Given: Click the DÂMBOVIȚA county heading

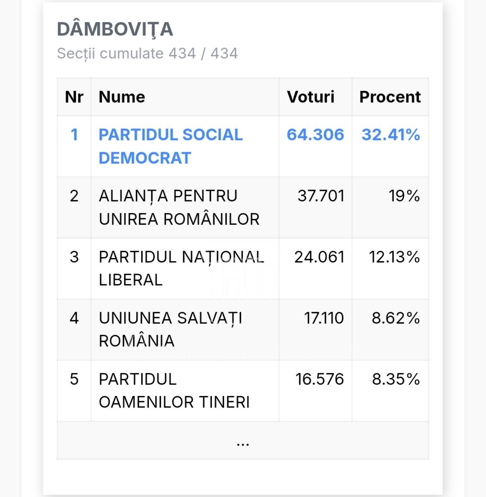Looking at the screenshot, I should pos(115,29).
